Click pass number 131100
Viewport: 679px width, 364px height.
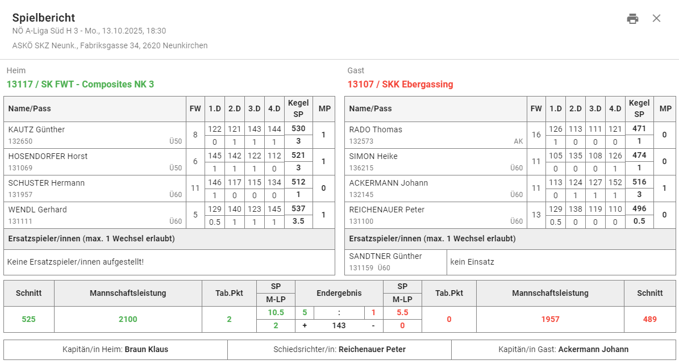click(x=361, y=221)
